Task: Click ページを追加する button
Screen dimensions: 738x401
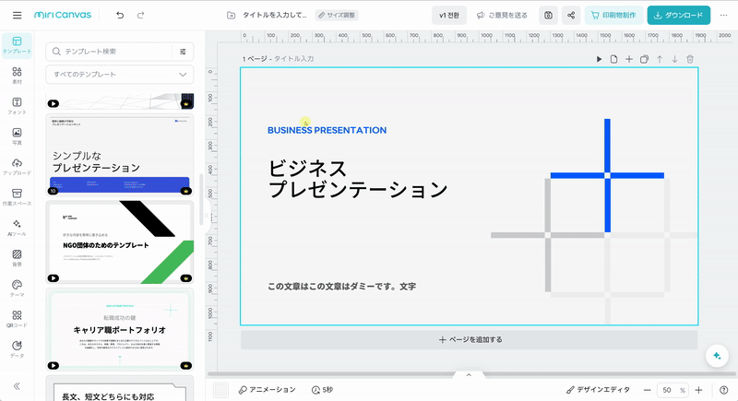Action: pyautogui.click(x=470, y=339)
